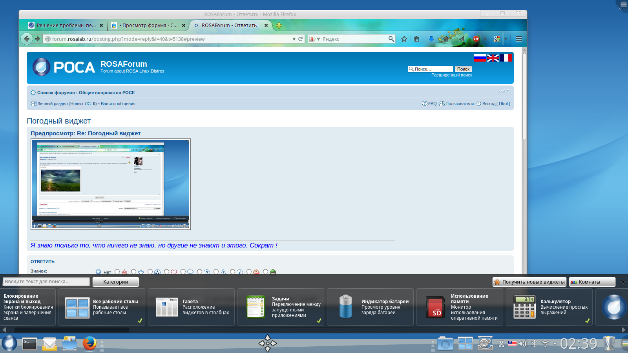Open the Firefox downloads arrow
Image resolution: width=628 pixels, height=353 pixels.
pos(431,39)
